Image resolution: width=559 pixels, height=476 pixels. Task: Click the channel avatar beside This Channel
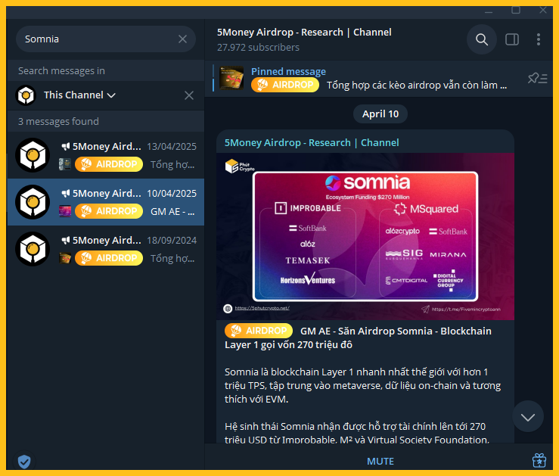coord(26,95)
